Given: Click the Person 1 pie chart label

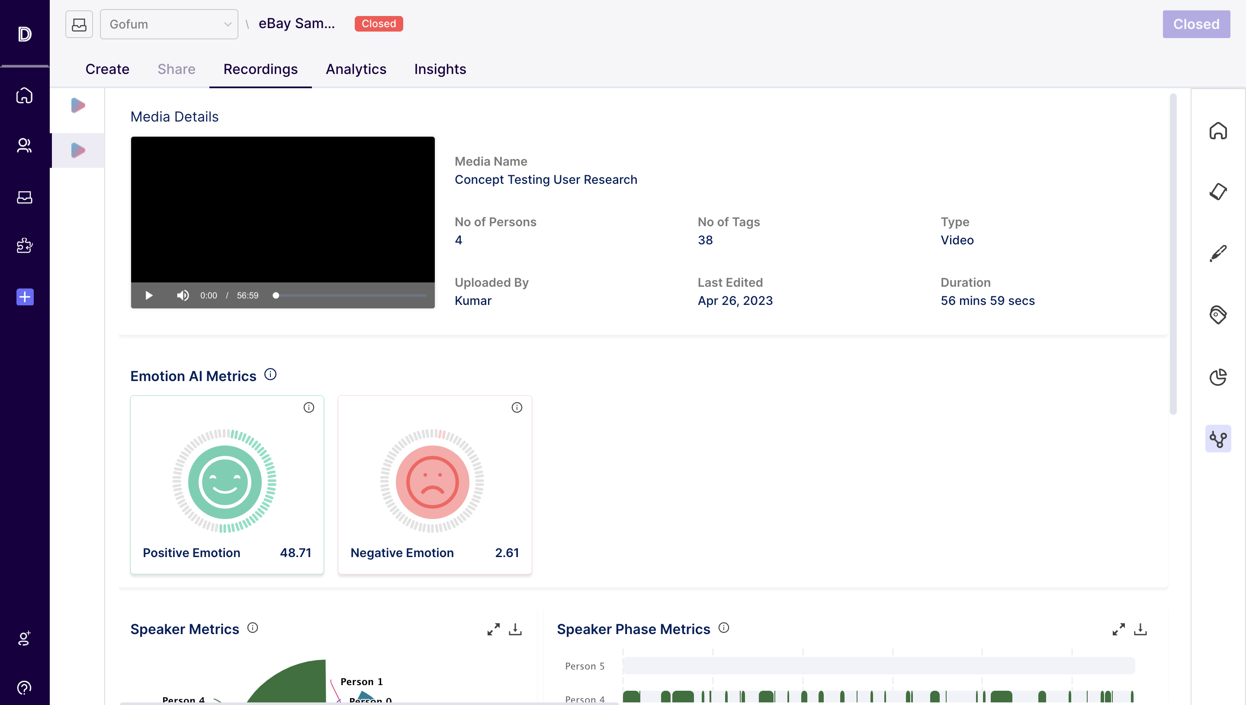Looking at the screenshot, I should (x=361, y=682).
